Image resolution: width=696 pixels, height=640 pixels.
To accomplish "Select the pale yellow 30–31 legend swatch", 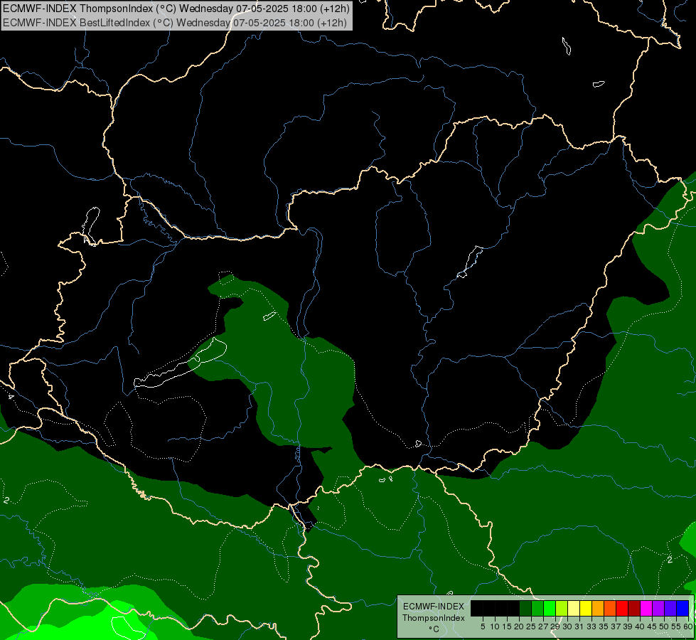I will pyautogui.click(x=574, y=608).
